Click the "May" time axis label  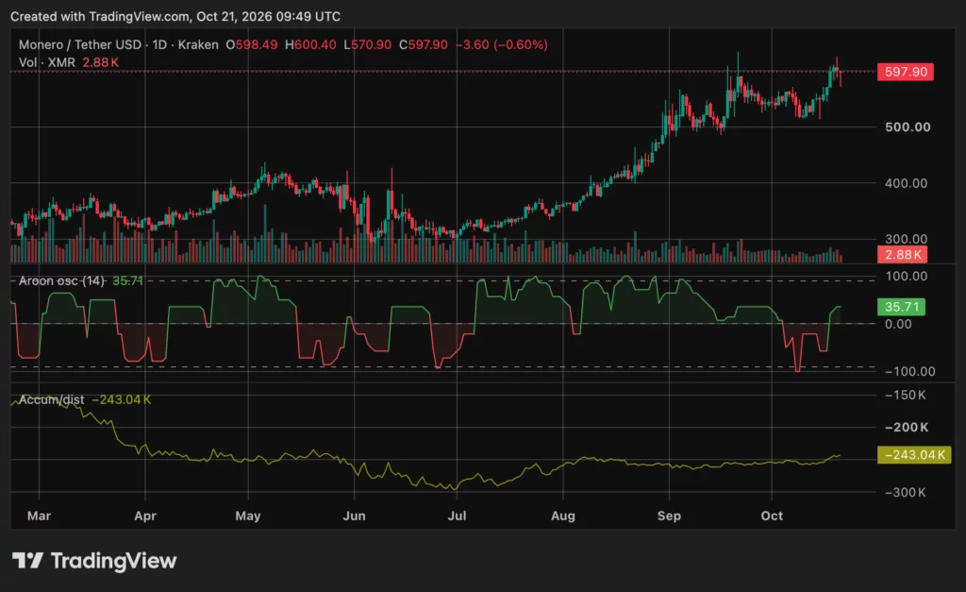(x=248, y=516)
